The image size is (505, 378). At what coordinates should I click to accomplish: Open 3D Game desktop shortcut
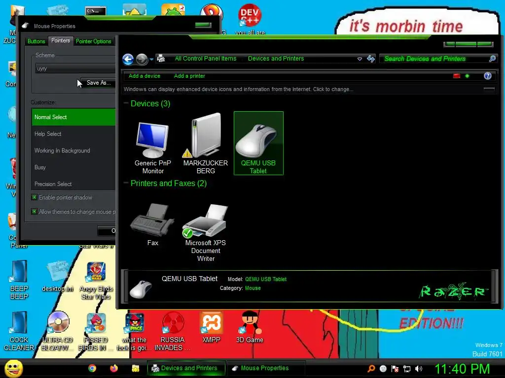point(250,327)
